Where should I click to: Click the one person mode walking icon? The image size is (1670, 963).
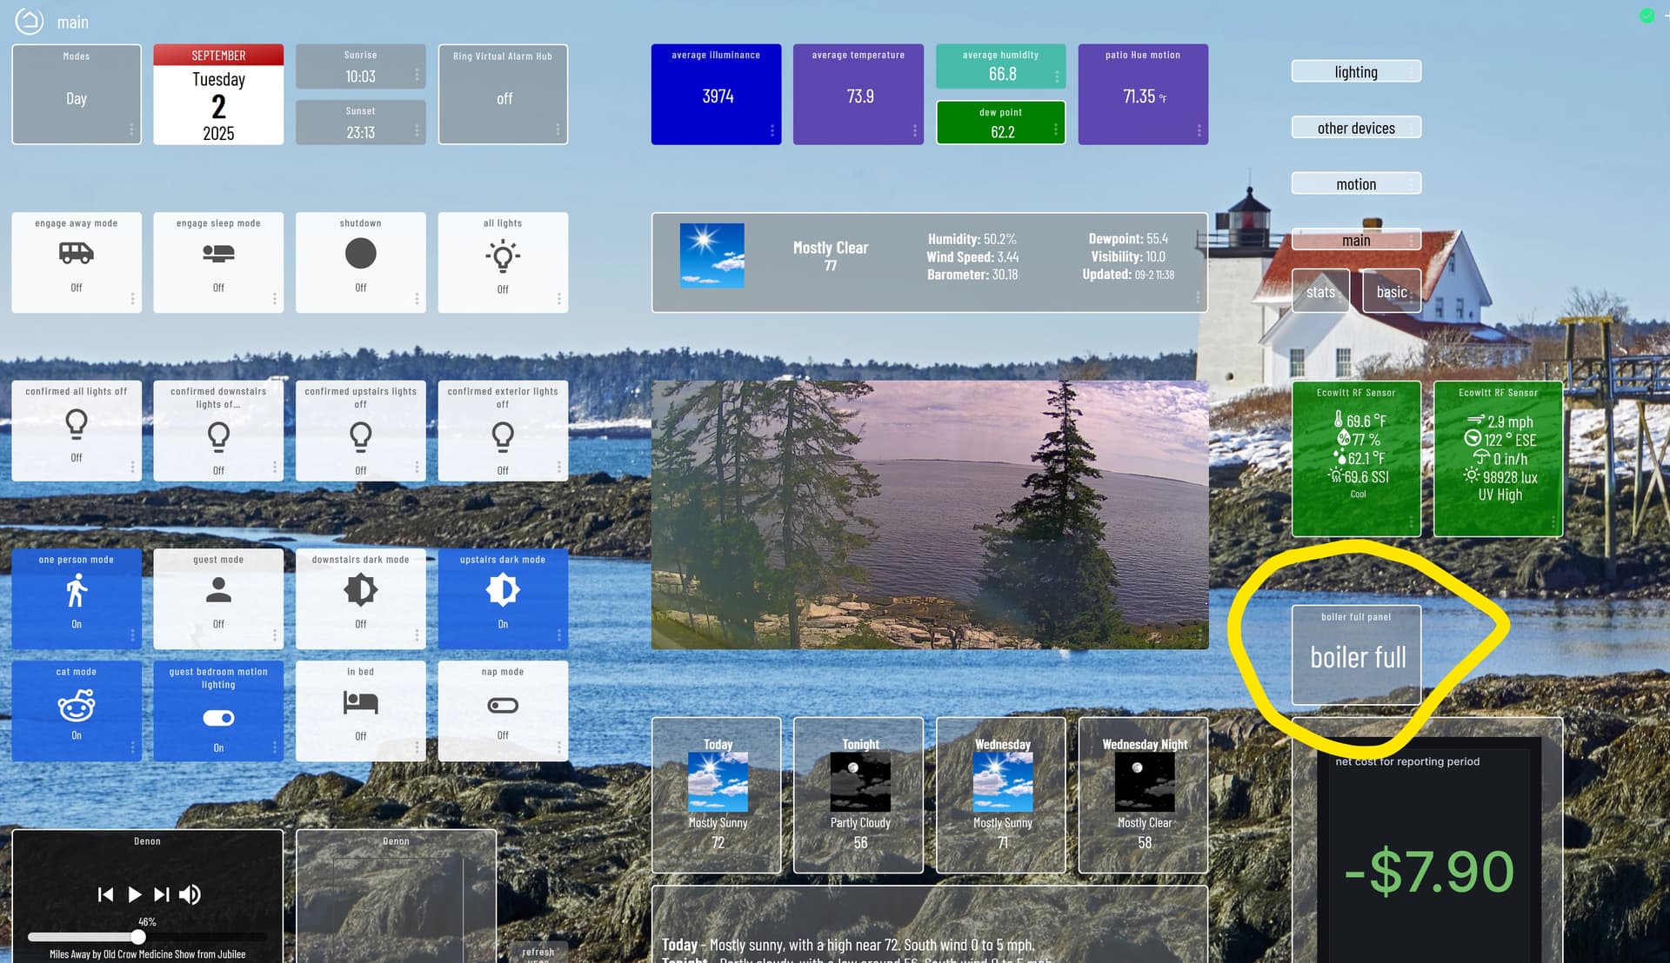(x=77, y=591)
